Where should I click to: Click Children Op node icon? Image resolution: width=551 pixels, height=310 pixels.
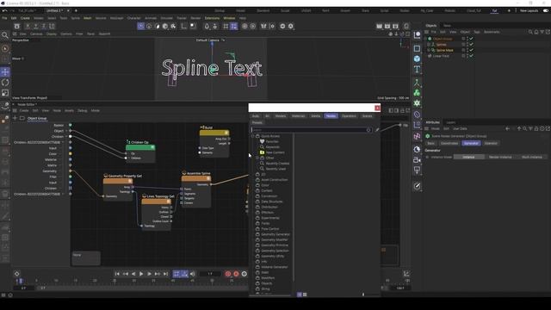[129, 142]
